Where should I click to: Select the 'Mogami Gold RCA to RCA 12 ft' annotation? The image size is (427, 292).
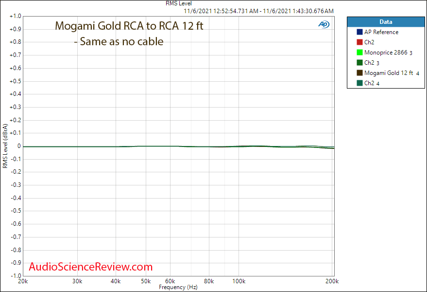point(129,26)
